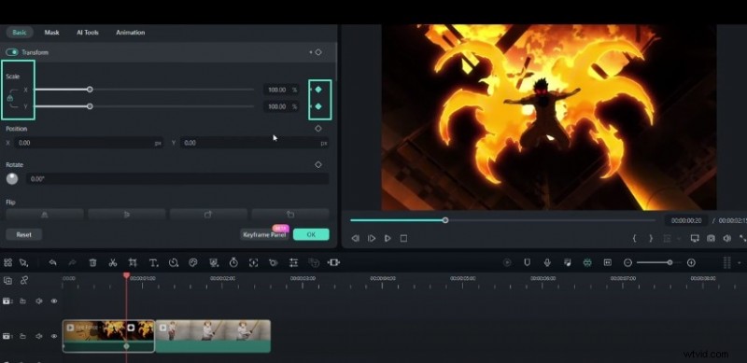The image size is (747, 363).
Task: Open the AI Tools tab
Action: point(88,33)
